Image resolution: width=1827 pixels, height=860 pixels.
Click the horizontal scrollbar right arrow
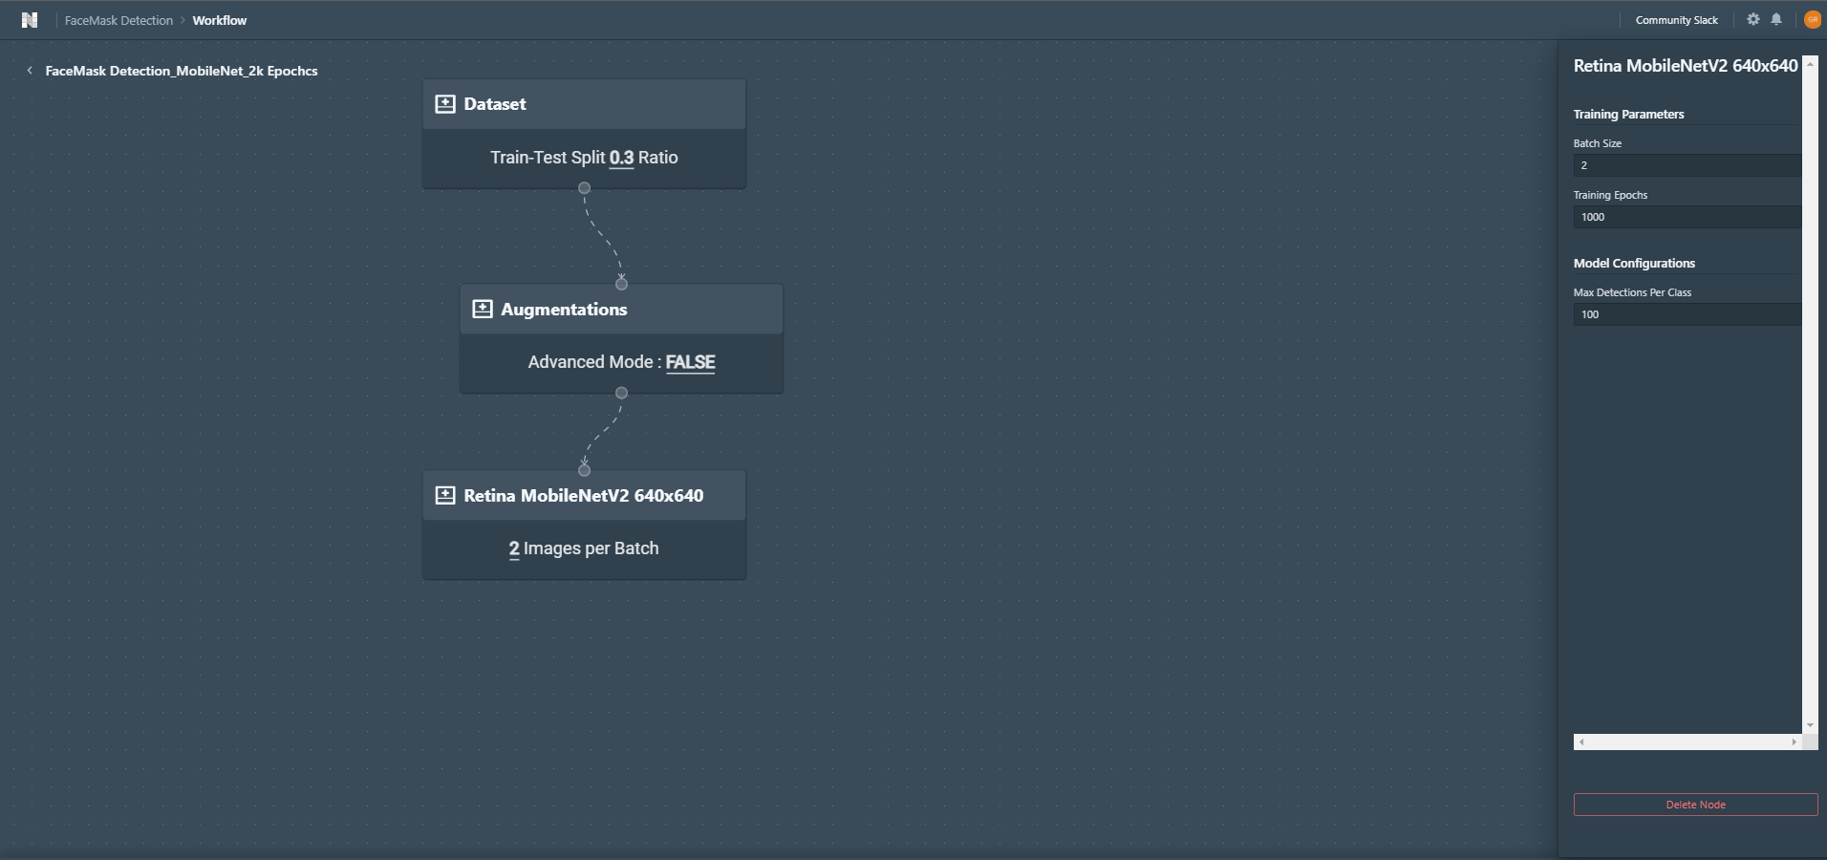[1794, 742]
